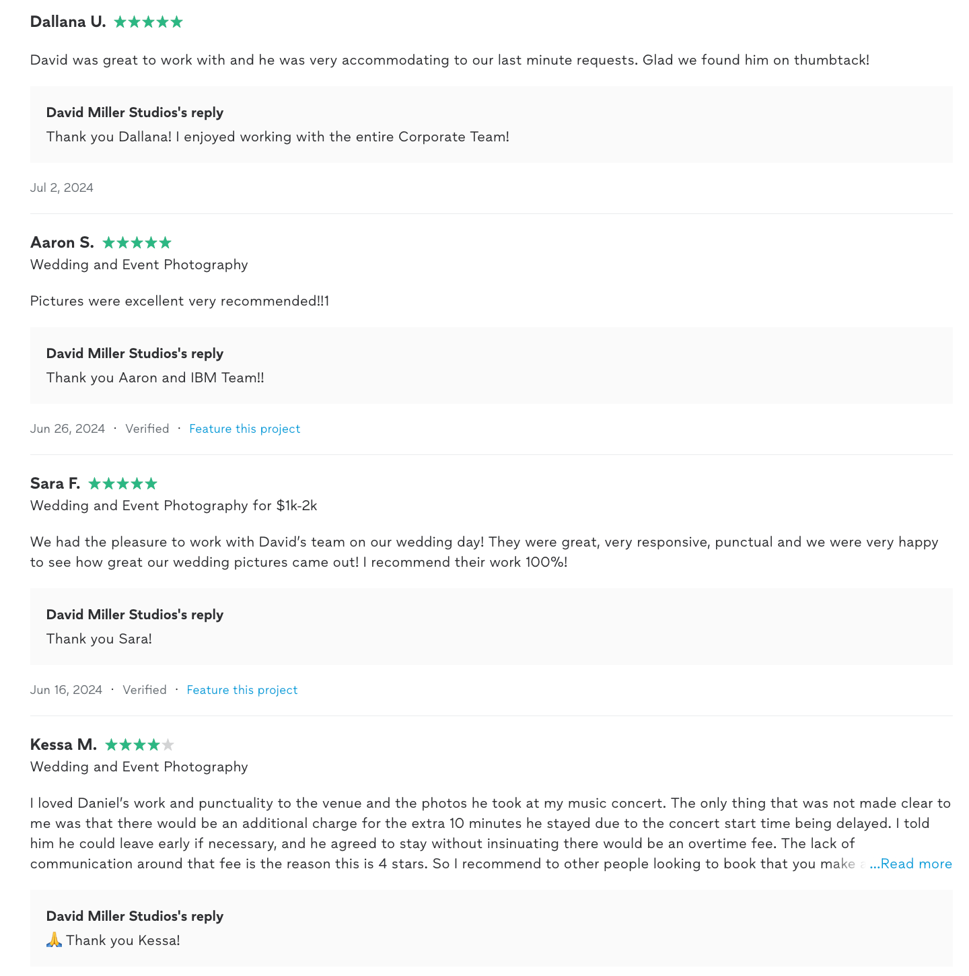This screenshot has height=976, width=969.
Task: Click the Kessa M. reviewer name
Action: 63,745
